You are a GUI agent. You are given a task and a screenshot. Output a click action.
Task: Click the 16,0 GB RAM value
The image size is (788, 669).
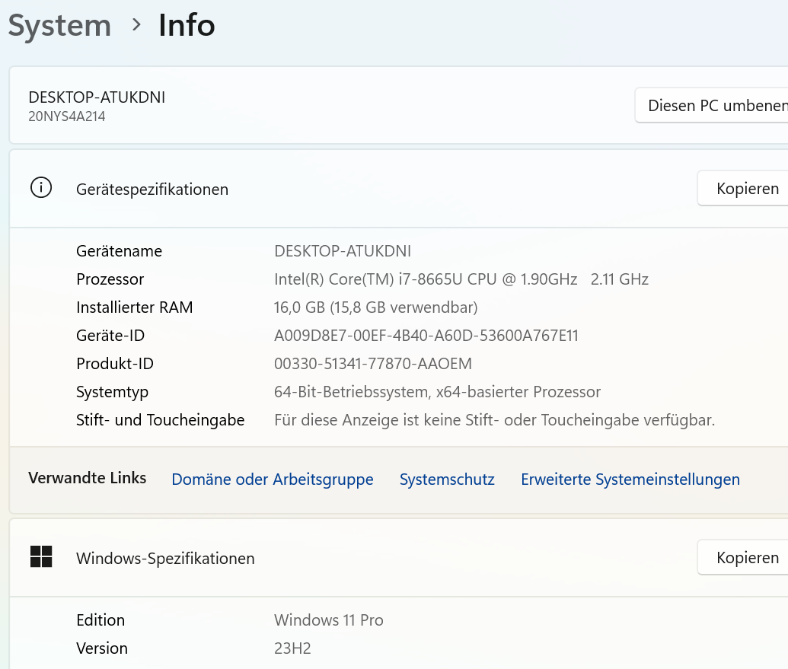tap(376, 307)
